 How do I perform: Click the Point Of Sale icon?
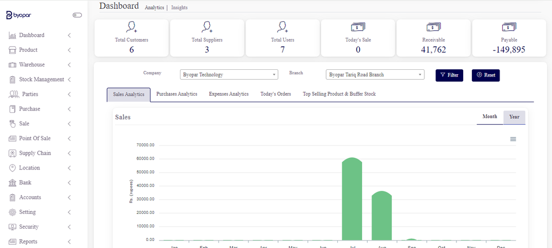(13, 139)
